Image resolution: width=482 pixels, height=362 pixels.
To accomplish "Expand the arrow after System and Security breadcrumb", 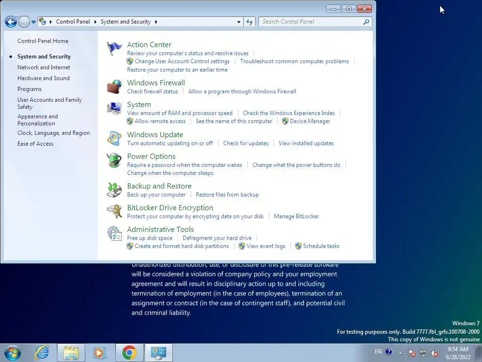I will [x=156, y=22].
